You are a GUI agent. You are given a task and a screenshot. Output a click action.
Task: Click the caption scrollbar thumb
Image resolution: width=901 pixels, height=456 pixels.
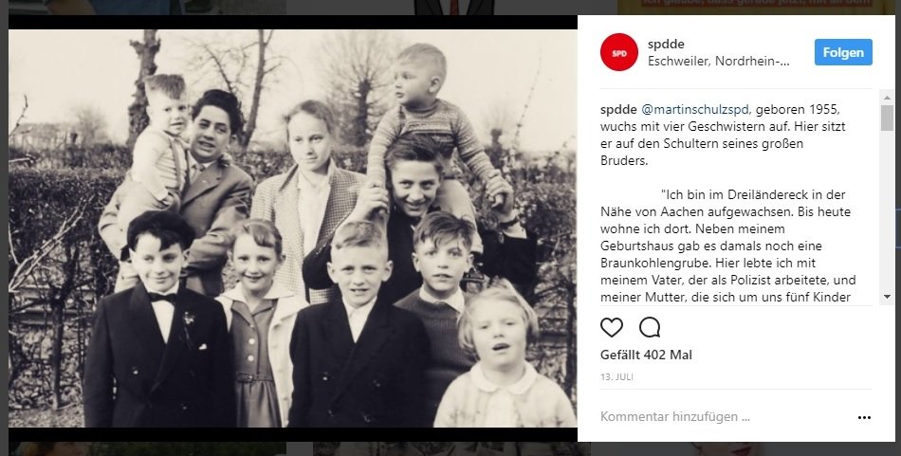[887, 118]
